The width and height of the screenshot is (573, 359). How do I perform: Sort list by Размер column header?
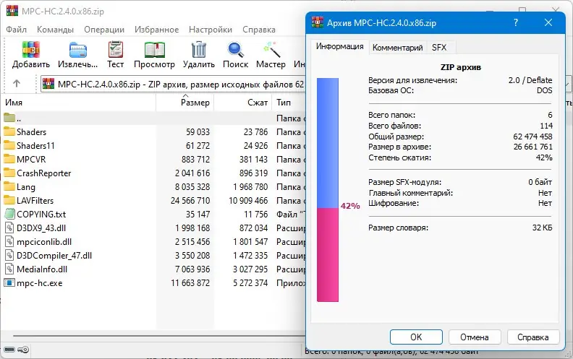coord(185,103)
